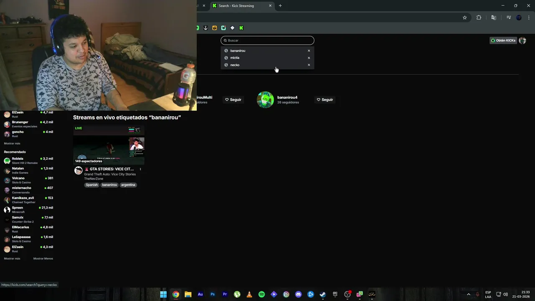
Task: Open the streamer avatar beside GTA STORIES
Action: point(78,171)
